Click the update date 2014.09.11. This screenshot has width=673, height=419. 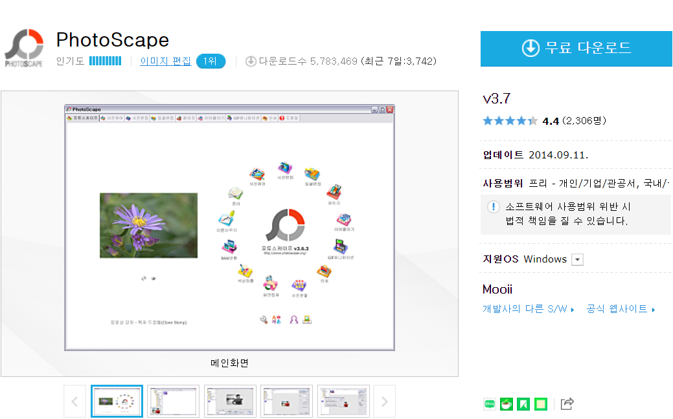point(558,155)
